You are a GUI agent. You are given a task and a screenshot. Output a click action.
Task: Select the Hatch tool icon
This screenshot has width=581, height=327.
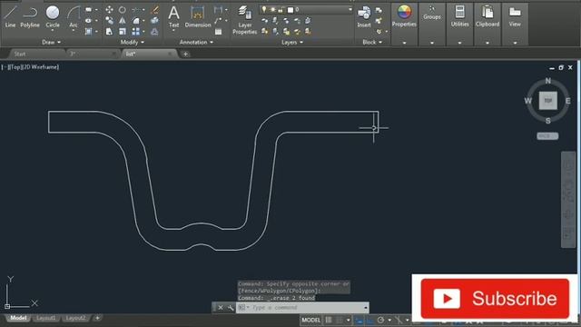(89, 32)
